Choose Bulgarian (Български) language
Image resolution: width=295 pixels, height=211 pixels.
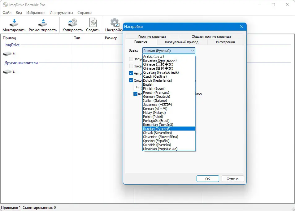(169, 60)
